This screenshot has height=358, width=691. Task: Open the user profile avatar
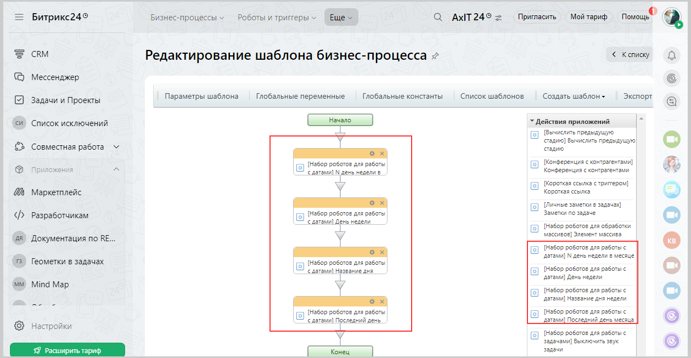coord(671,16)
